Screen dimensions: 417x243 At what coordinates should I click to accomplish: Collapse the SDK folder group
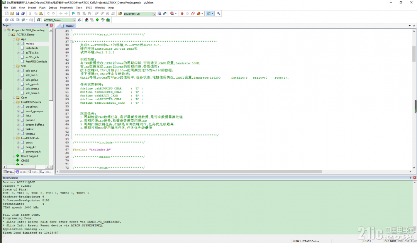(x=14, y=66)
